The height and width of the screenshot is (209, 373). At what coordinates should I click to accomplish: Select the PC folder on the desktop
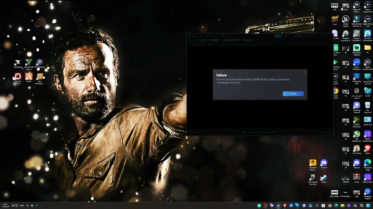368,49
